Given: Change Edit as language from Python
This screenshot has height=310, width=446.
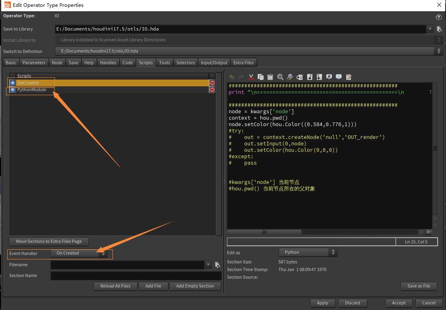Looking at the screenshot, I should pos(308,252).
